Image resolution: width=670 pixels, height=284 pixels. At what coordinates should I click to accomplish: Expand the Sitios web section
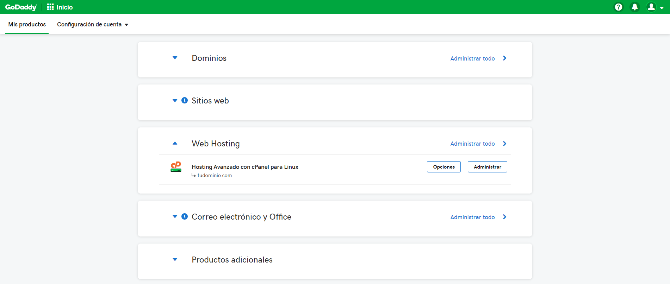pos(175,101)
